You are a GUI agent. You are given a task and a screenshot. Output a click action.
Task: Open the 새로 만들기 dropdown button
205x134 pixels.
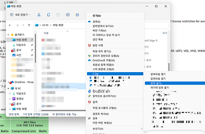coord(20,15)
